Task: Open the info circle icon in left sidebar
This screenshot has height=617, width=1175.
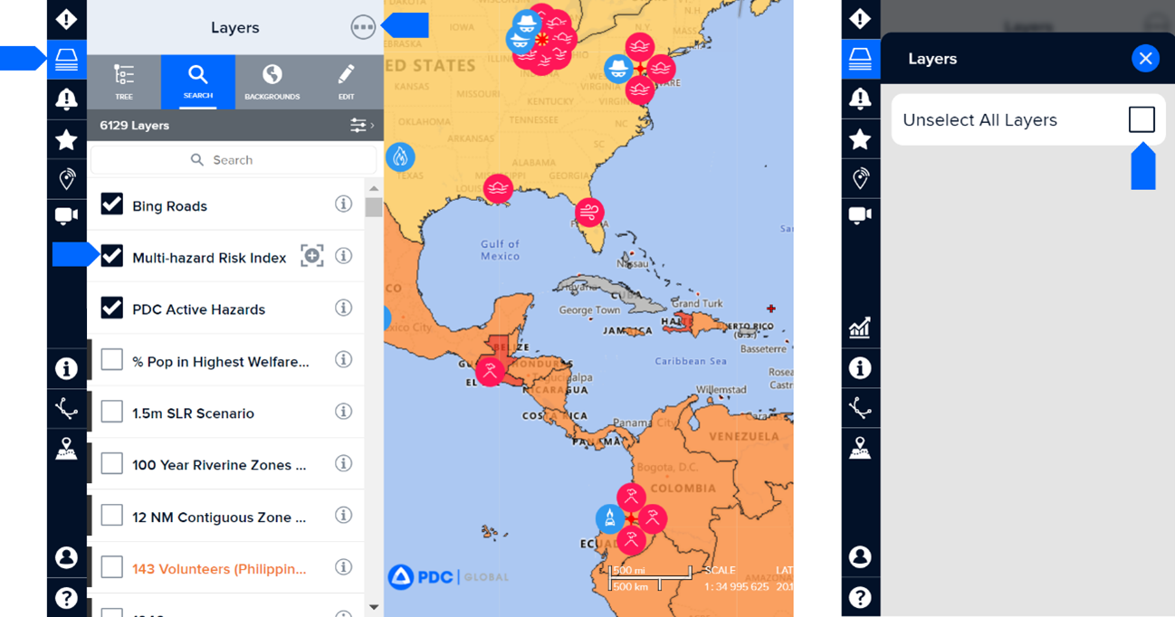Action: tap(66, 368)
